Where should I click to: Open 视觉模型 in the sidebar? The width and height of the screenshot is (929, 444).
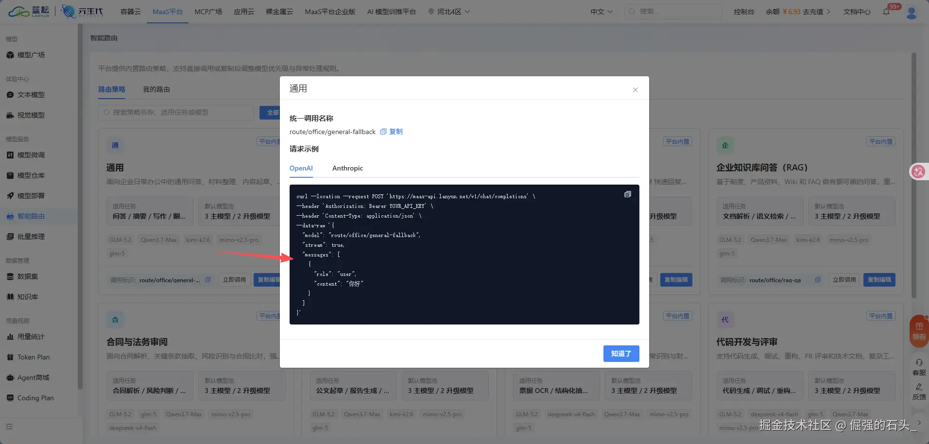(31, 115)
